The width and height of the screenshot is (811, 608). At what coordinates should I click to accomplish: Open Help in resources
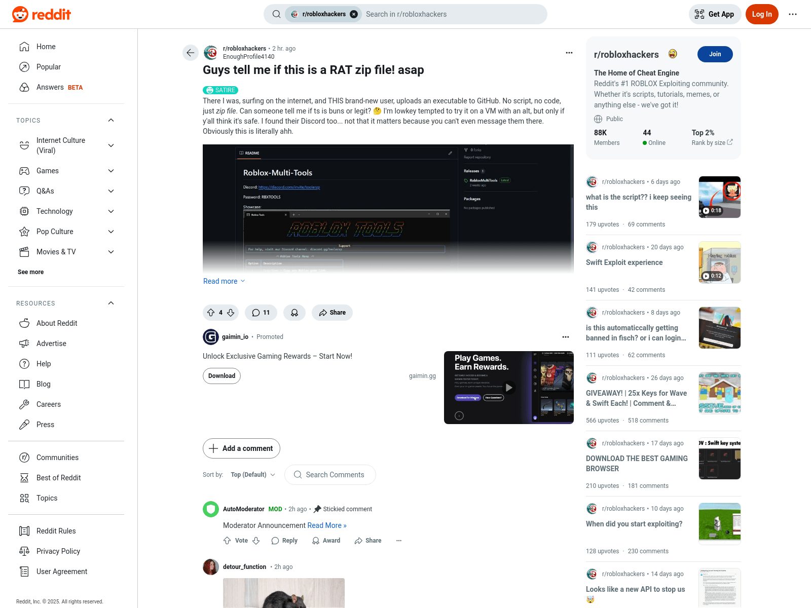pos(66,364)
